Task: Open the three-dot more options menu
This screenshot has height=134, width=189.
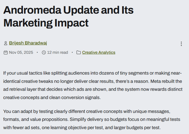Action: coord(181,44)
